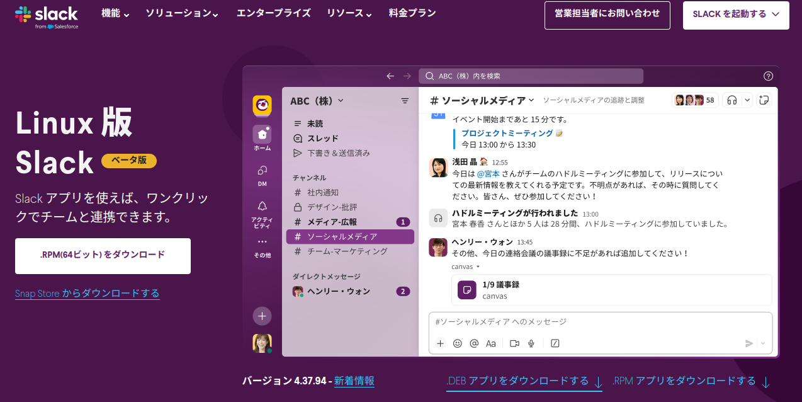This screenshot has width=802, height=402.
Task: Click the back arrow in app window
Action: (x=390, y=76)
